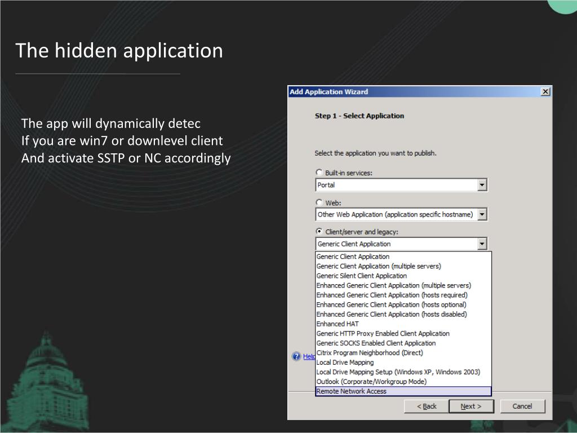Choose the highlighted Remote Network Access entry
577x433 pixels.
pyautogui.click(x=403, y=391)
